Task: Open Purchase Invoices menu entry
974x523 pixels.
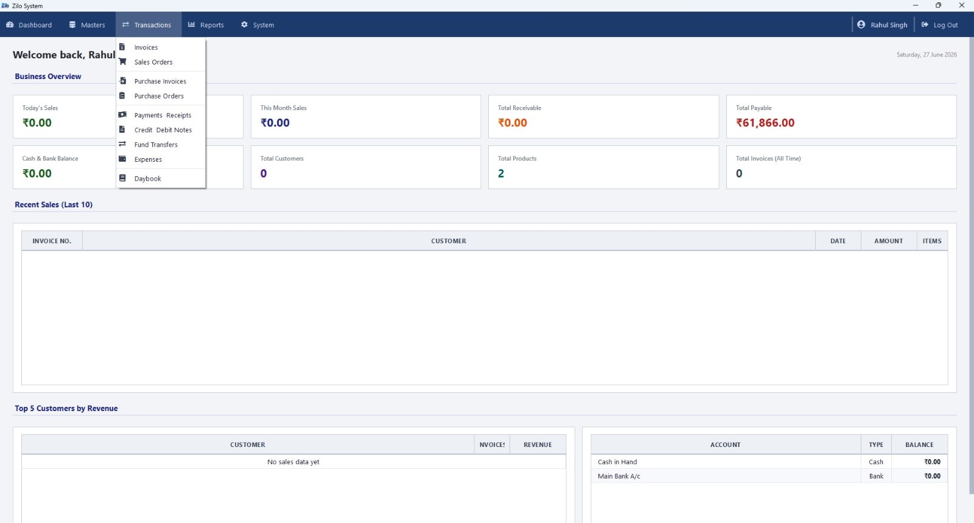Action: (x=161, y=81)
